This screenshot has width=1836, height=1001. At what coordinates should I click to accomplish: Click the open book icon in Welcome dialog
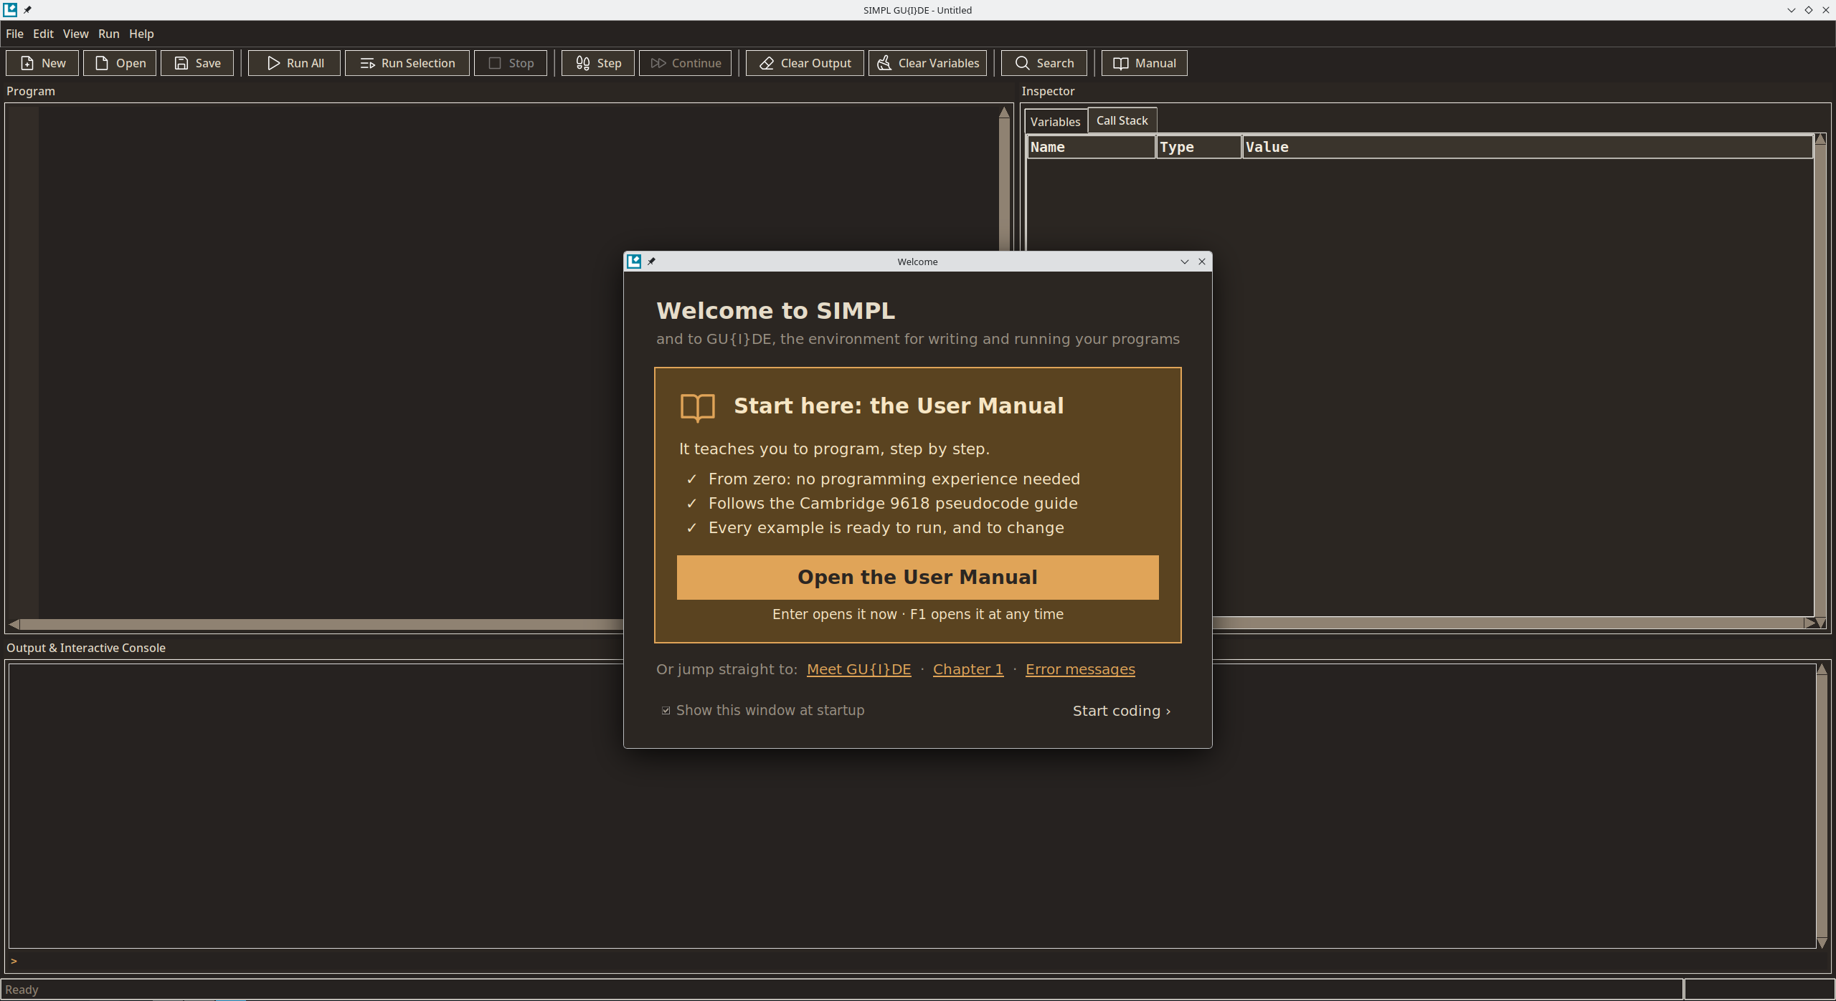tap(697, 407)
